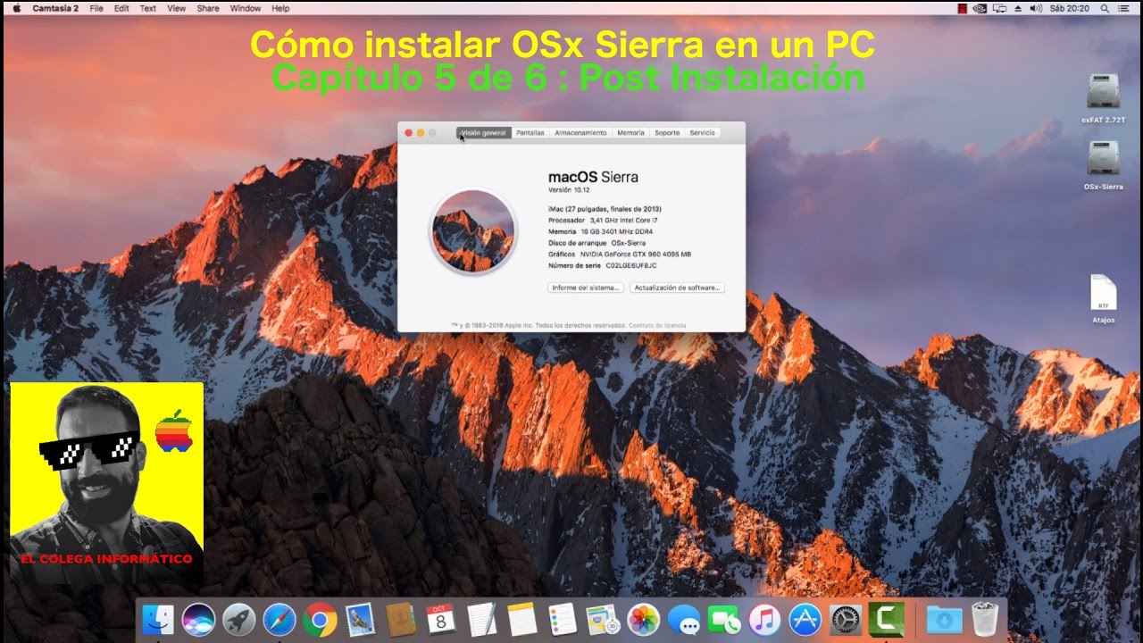Open the Help menu

280,8
